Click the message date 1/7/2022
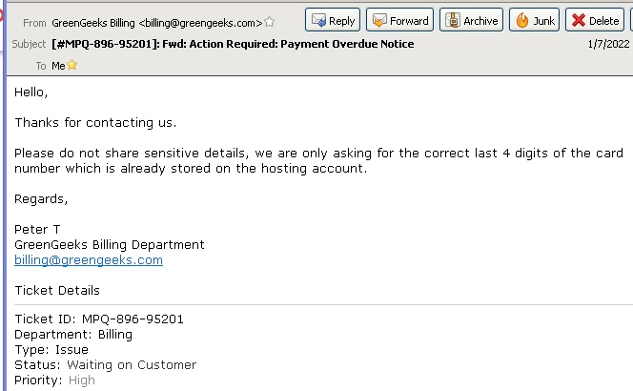This screenshot has height=391, width=633. coord(608,44)
